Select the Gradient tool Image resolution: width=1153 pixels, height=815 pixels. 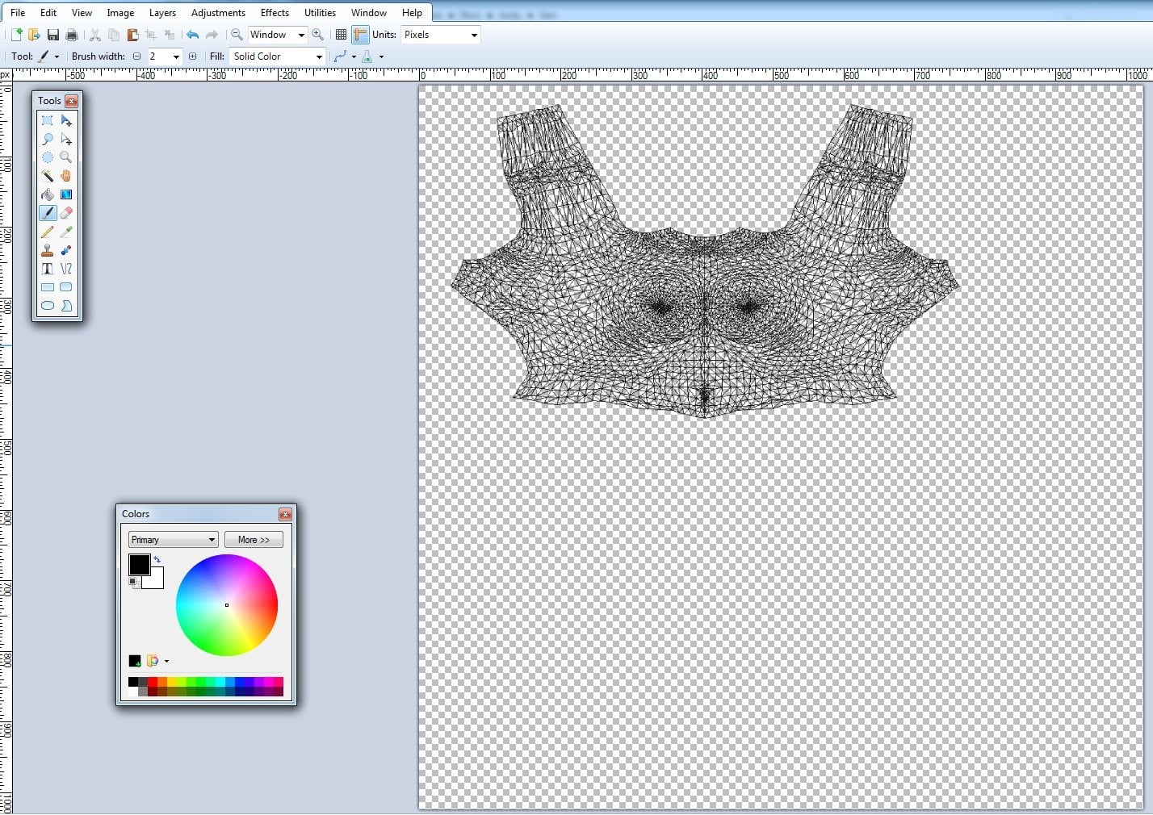66,194
